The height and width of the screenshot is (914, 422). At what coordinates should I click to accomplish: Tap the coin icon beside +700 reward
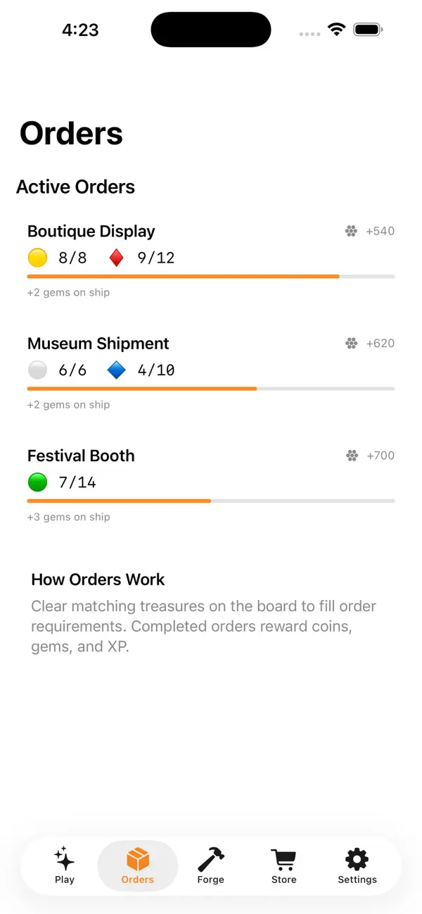point(352,456)
